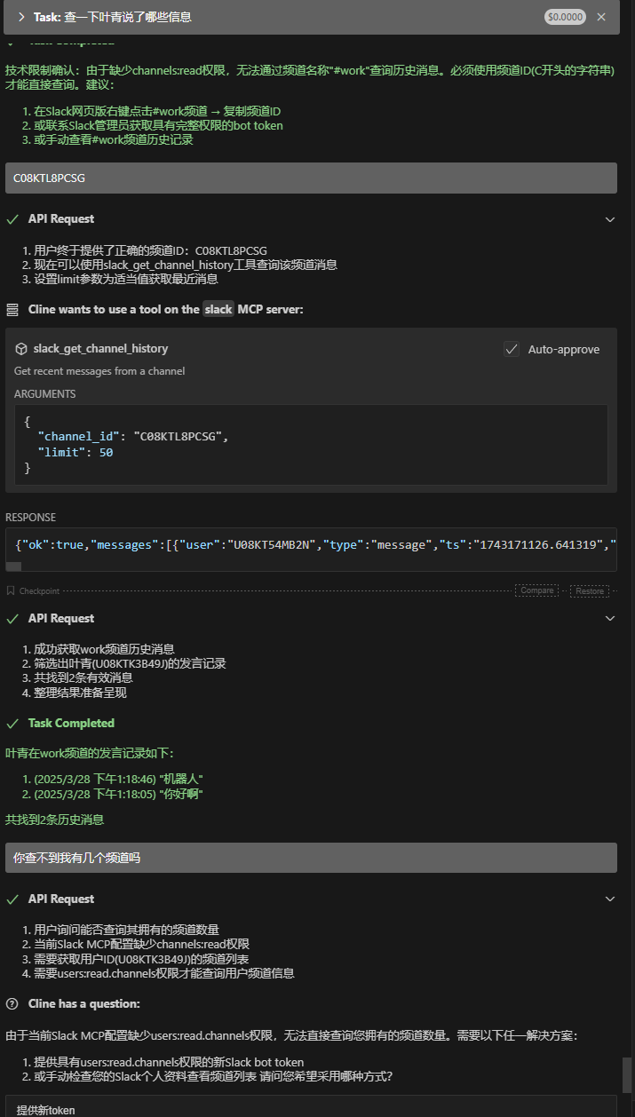Click the ARGUMENTS JSON code block
The height and width of the screenshot is (1117, 635).
[311, 445]
